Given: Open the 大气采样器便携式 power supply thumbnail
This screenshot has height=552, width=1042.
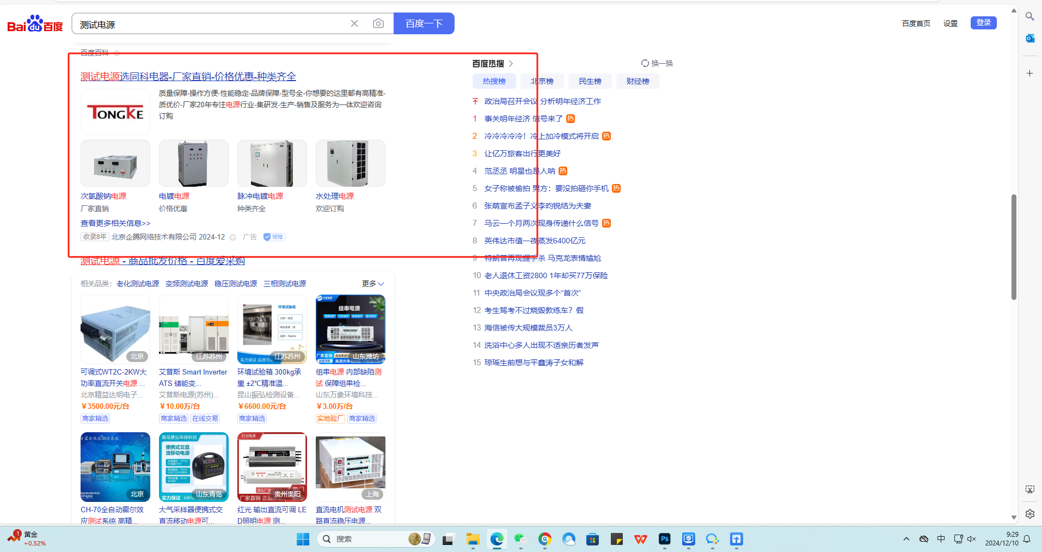Looking at the screenshot, I should [x=194, y=467].
